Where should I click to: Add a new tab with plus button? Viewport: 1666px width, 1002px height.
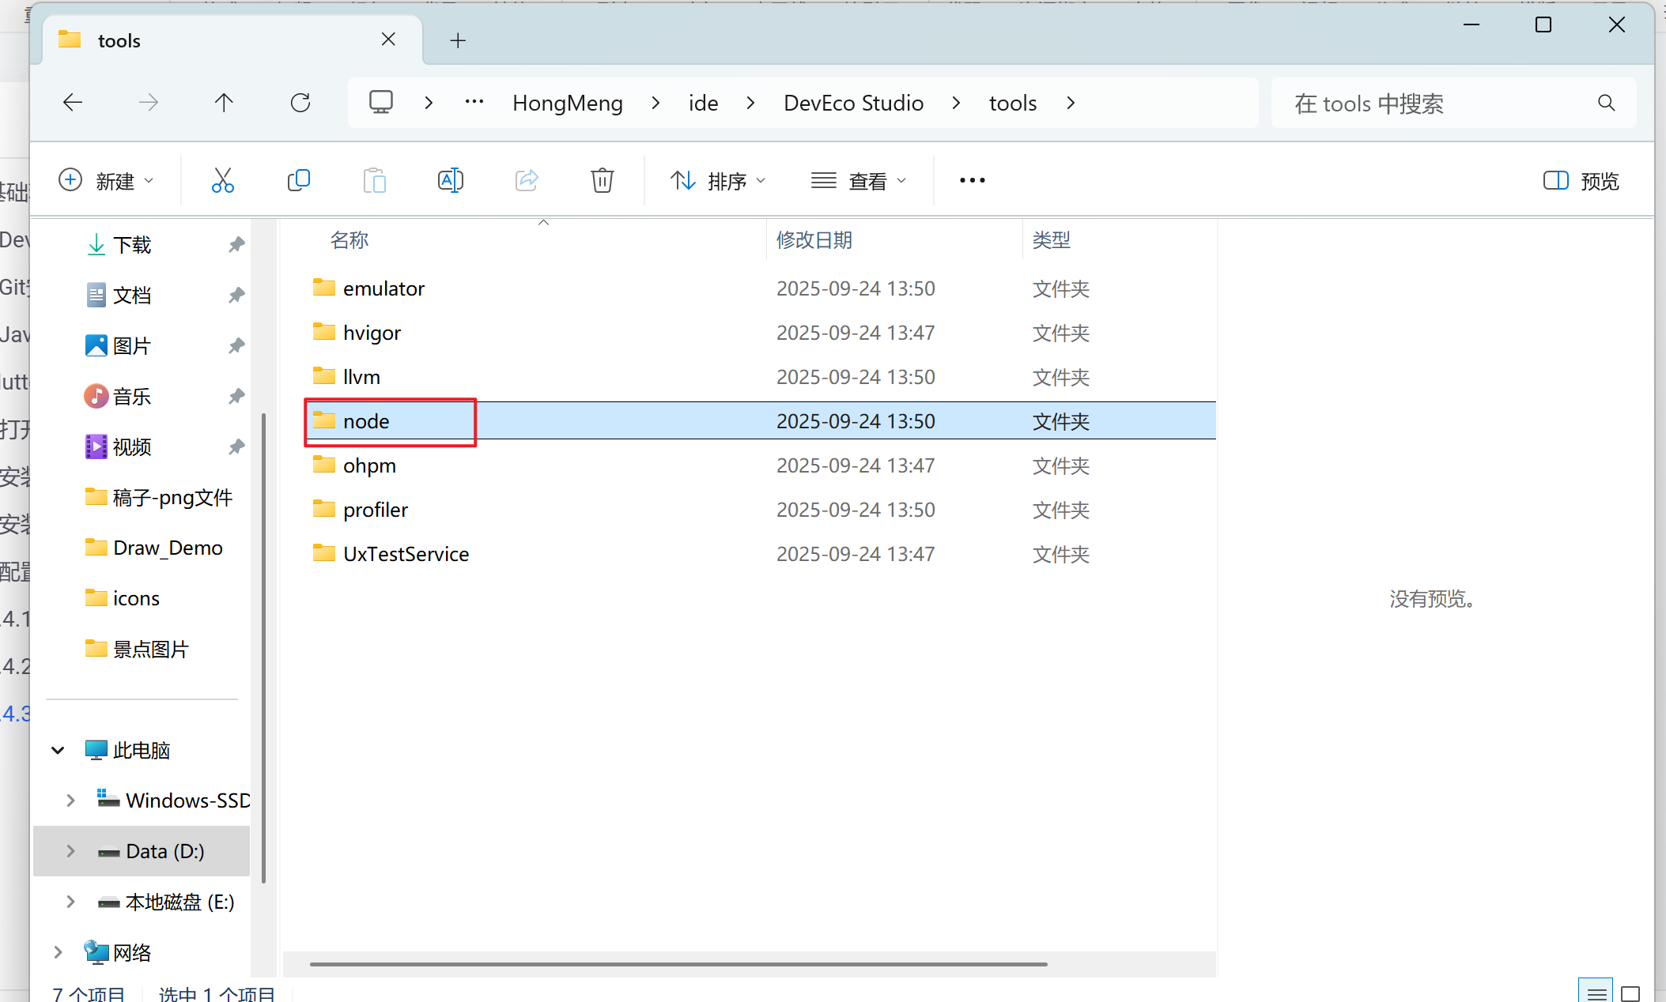click(458, 40)
